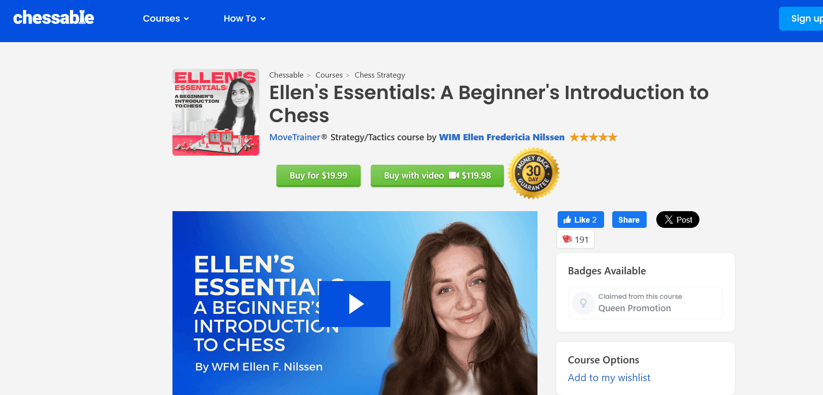Open the MoveTrainer link
Screen dimensions: 823x395
pos(295,137)
